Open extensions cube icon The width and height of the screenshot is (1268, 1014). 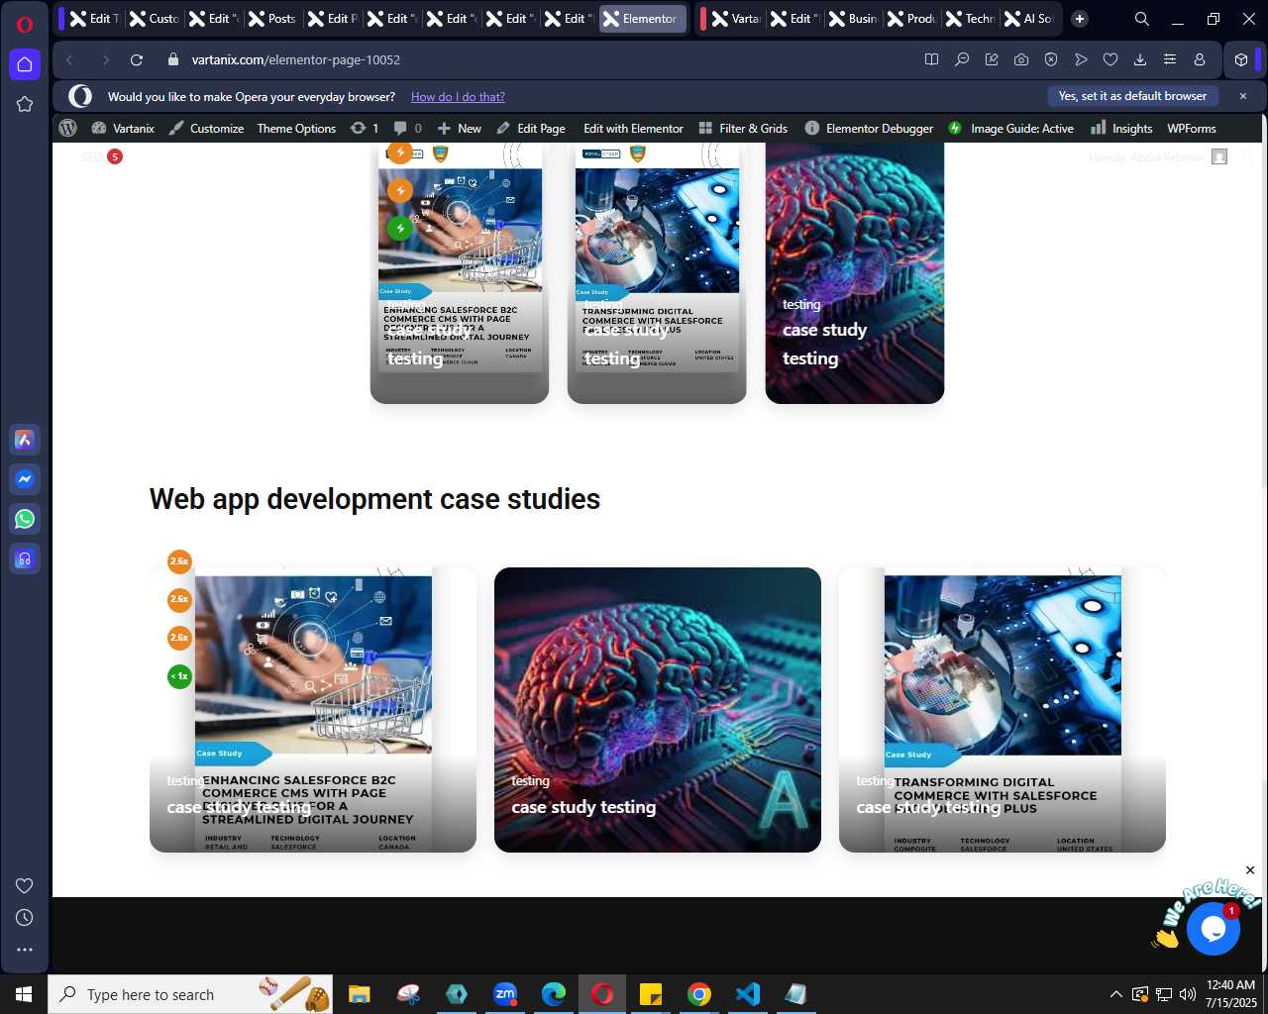pyautogui.click(x=1240, y=59)
